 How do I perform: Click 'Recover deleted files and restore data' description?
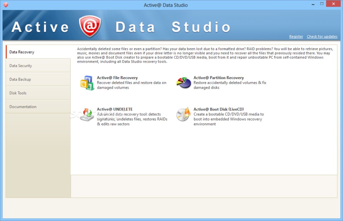131,85
